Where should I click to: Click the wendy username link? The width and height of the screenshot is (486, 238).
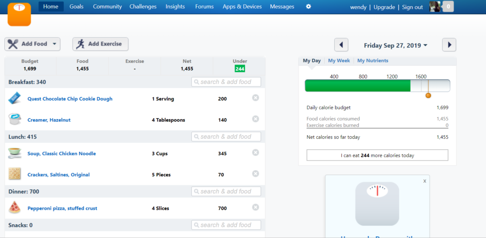[358, 7]
